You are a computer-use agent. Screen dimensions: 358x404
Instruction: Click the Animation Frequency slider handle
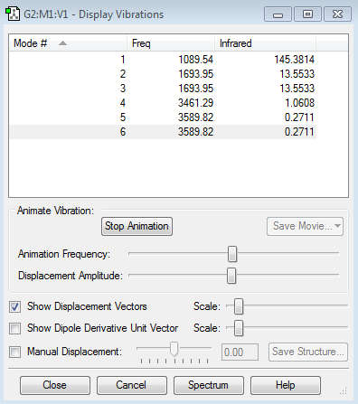click(232, 254)
